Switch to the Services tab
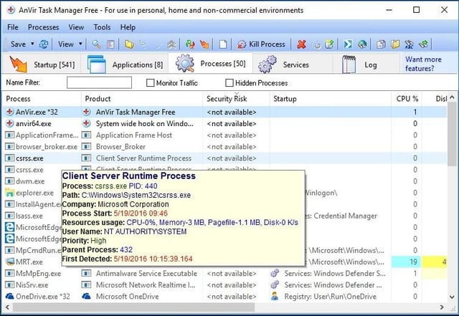This screenshot has height=316, width=459. tap(293, 64)
